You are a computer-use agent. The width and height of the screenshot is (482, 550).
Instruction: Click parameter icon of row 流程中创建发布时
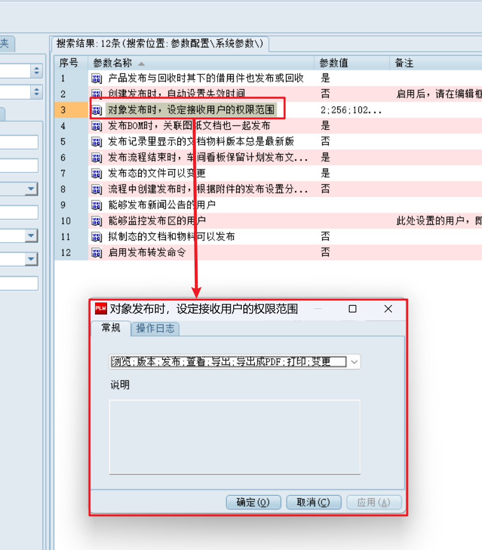click(x=97, y=189)
